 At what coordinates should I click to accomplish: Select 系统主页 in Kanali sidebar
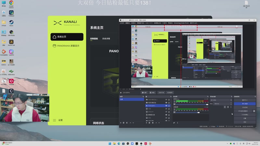point(67,37)
